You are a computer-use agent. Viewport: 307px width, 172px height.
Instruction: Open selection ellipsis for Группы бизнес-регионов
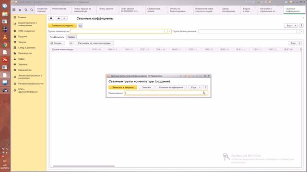298,31
